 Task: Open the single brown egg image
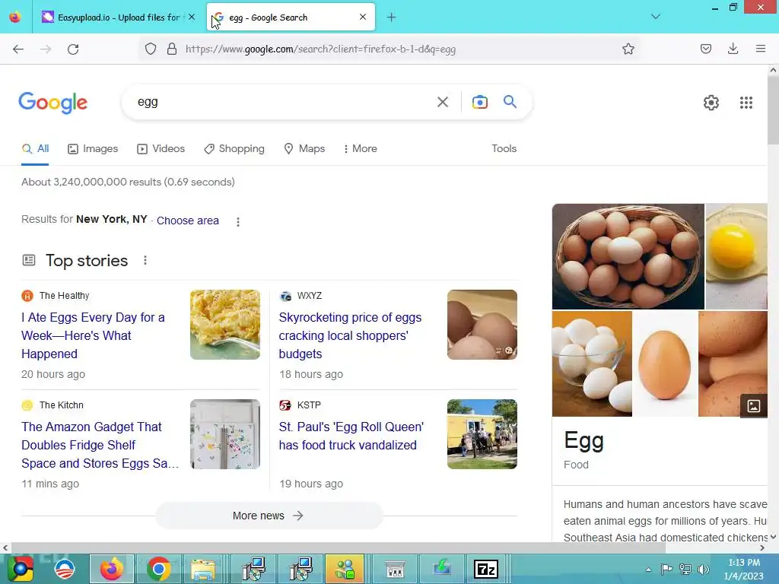pos(665,364)
